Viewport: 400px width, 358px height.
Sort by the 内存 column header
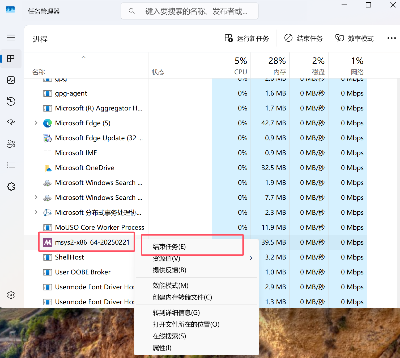click(x=270, y=65)
